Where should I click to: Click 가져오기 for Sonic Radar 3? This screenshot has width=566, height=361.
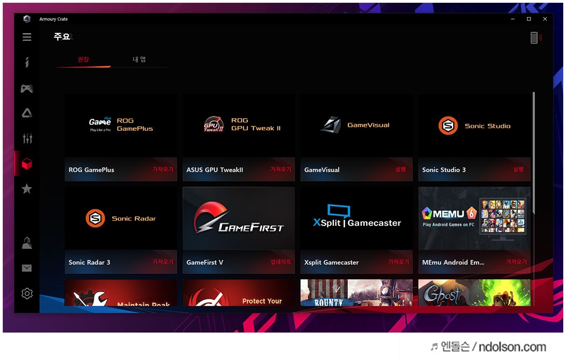coord(163,262)
